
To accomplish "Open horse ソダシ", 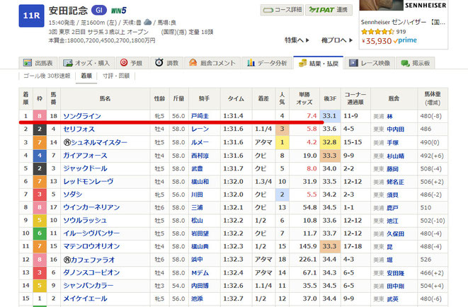I will [x=72, y=195].
